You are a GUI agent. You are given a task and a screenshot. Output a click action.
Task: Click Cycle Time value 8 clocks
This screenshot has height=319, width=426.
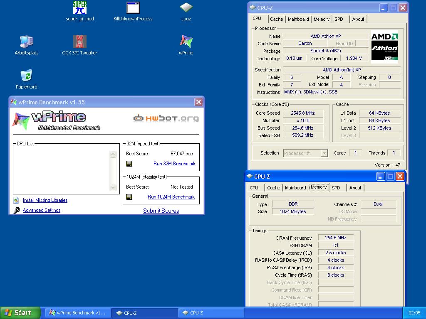pyautogui.click(x=336, y=275)
